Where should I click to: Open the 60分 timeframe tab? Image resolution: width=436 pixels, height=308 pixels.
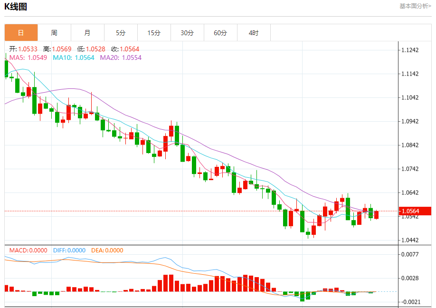220,32
